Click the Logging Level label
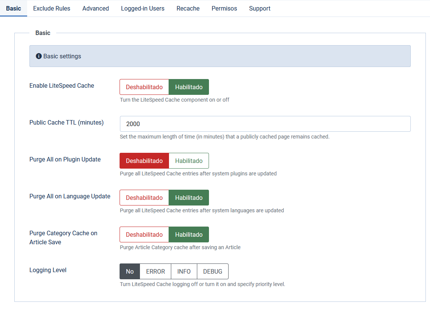 (48, 270)
